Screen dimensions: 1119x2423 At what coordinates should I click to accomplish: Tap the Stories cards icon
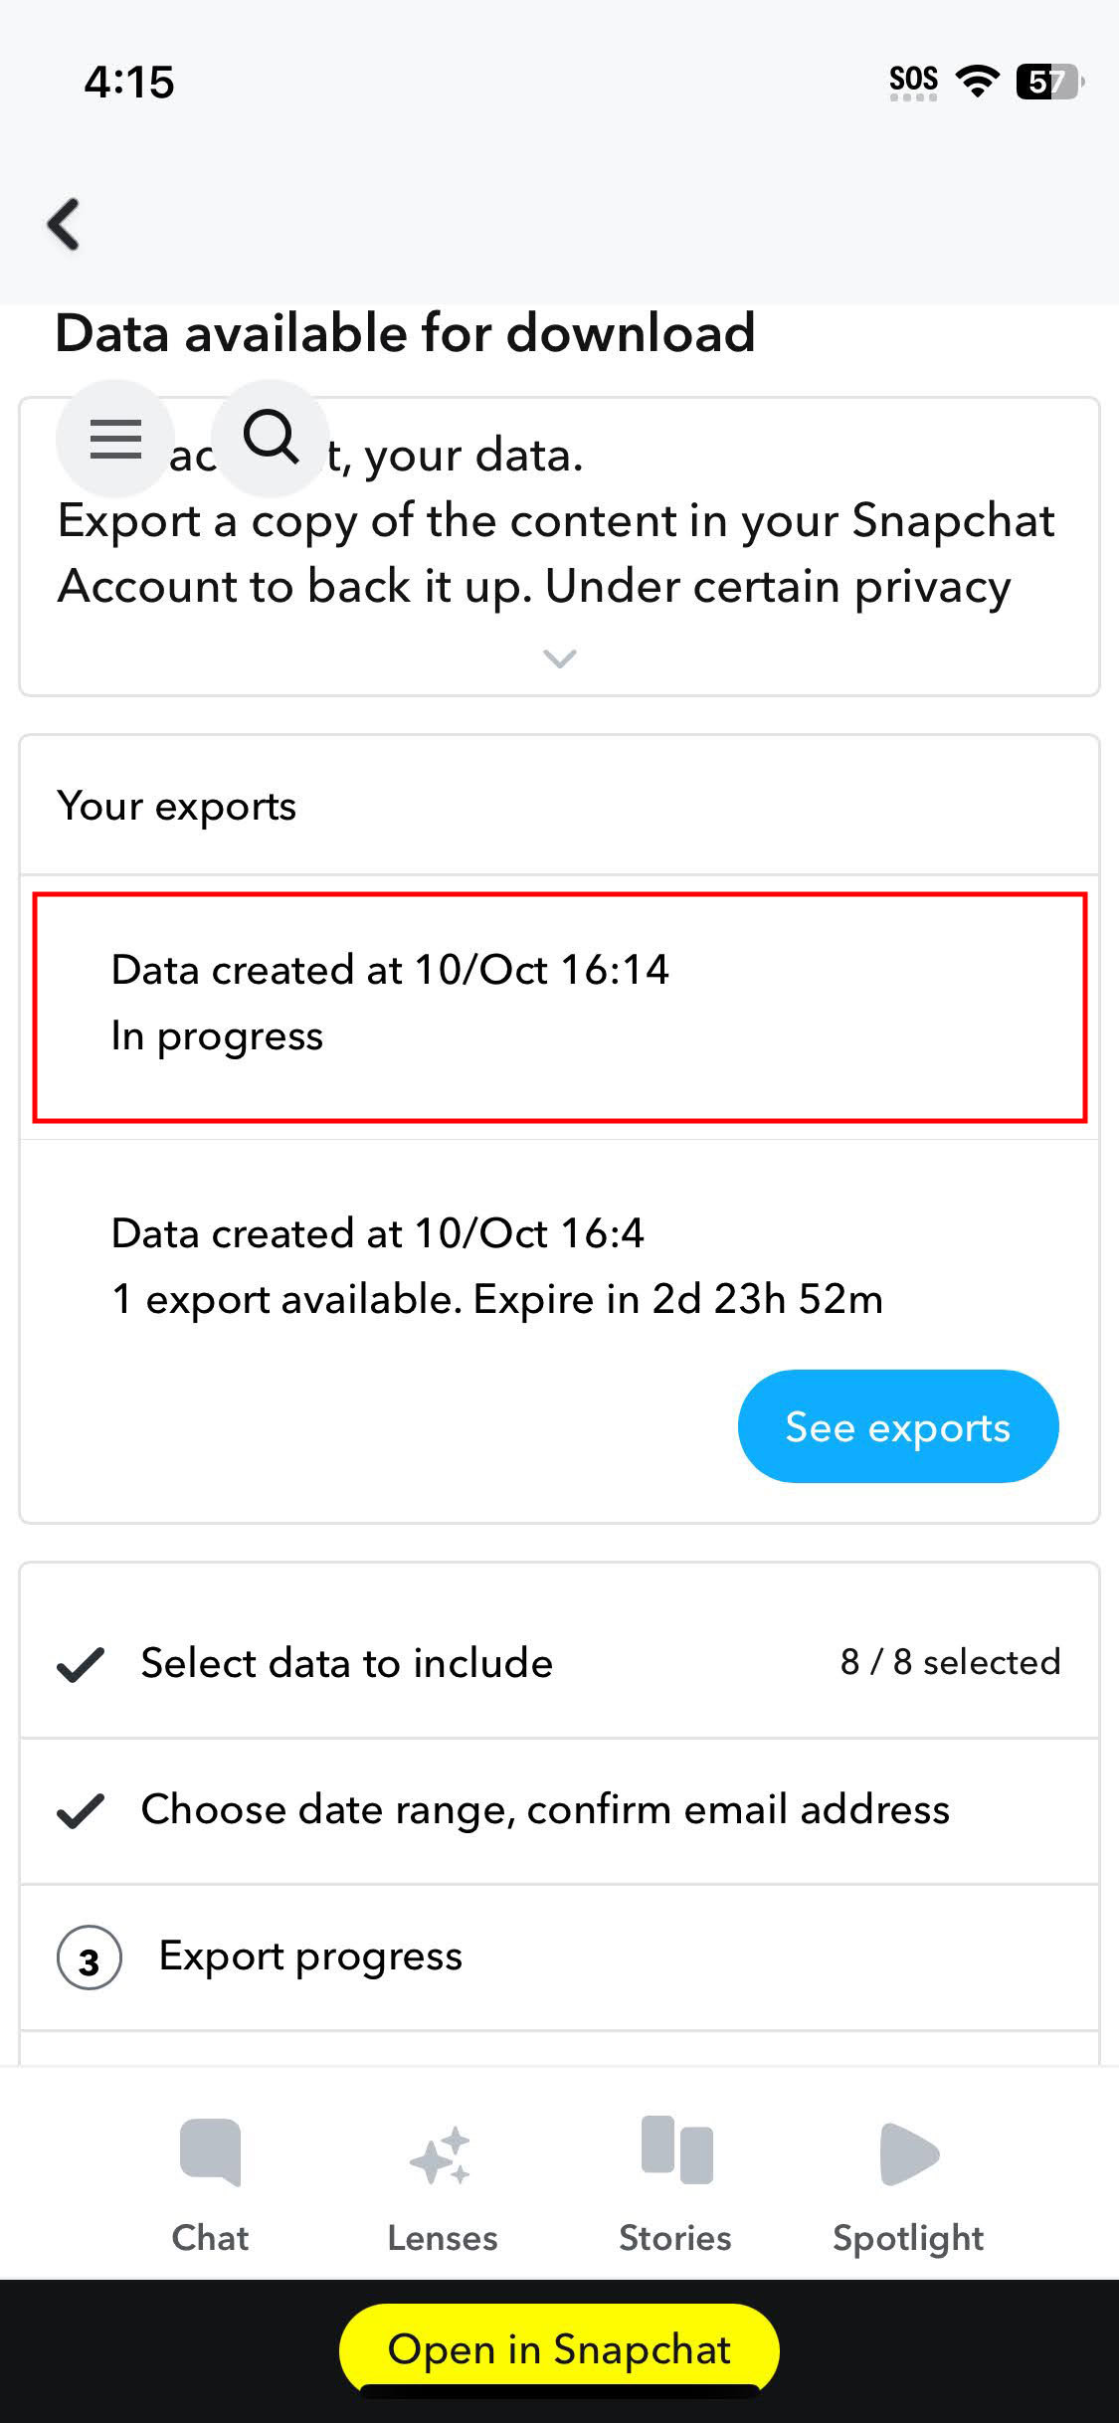click(676, 2151)
